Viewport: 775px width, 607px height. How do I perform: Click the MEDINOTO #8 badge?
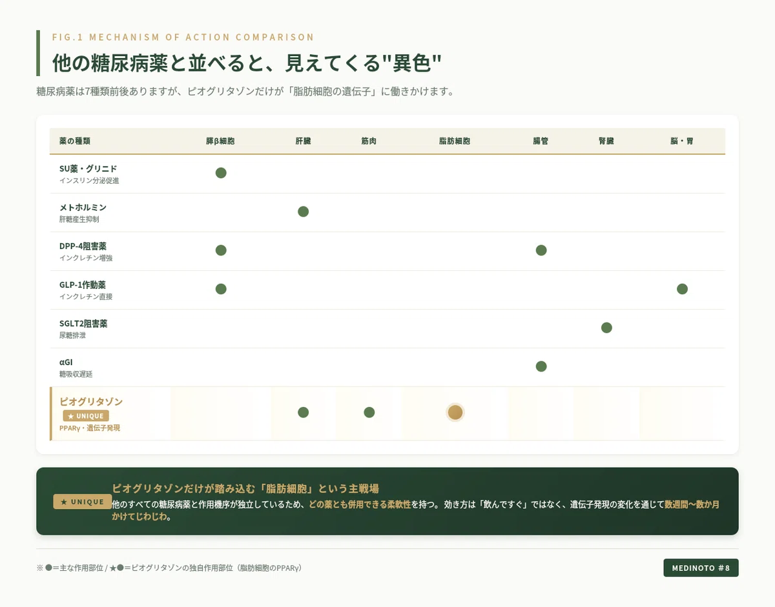pos(701,568)
